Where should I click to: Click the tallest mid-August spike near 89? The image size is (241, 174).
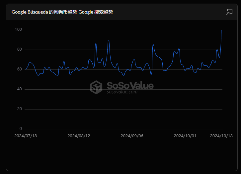(x=109, y=41)
